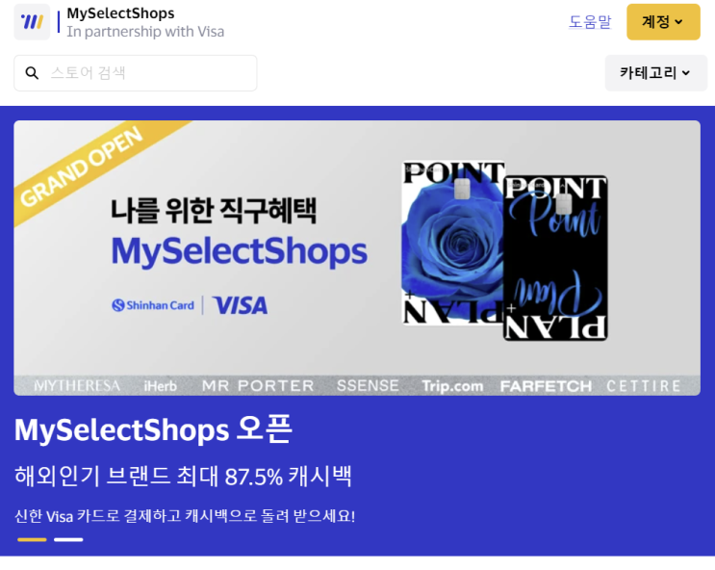Focus the 스토어 검색 search field
The width and height of the screenshot is (715, 570).
click(136, 73)
